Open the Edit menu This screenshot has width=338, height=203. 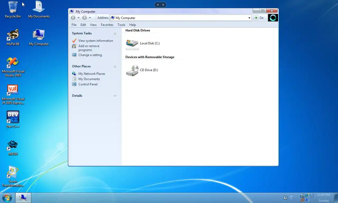click(83, 25)
